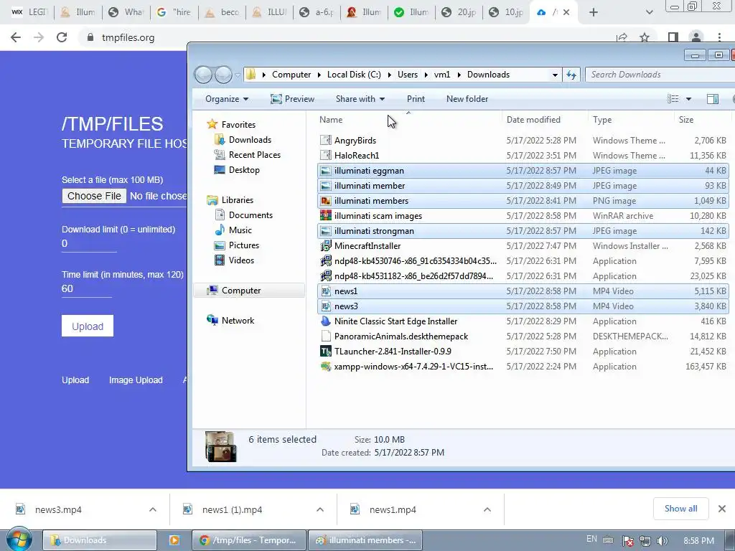Open the Share with dropdown

[x=360, y=99]
